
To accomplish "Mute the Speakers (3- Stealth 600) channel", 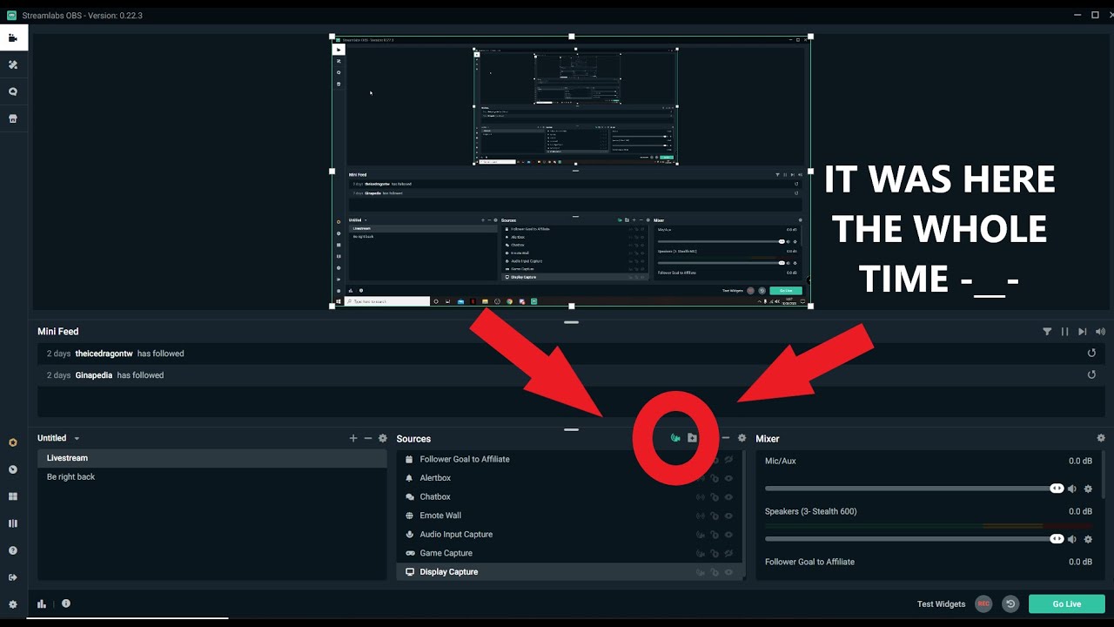I will pyautogui.click(x=1072, y=539).
